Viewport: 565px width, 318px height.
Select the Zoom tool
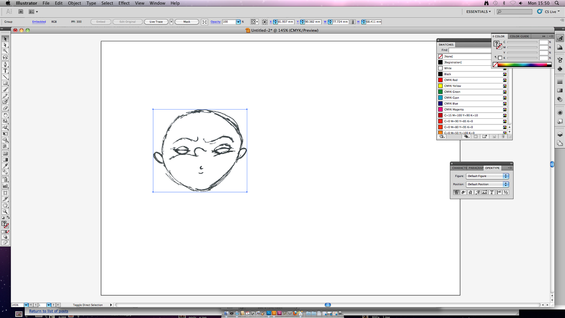pos(5,212)
